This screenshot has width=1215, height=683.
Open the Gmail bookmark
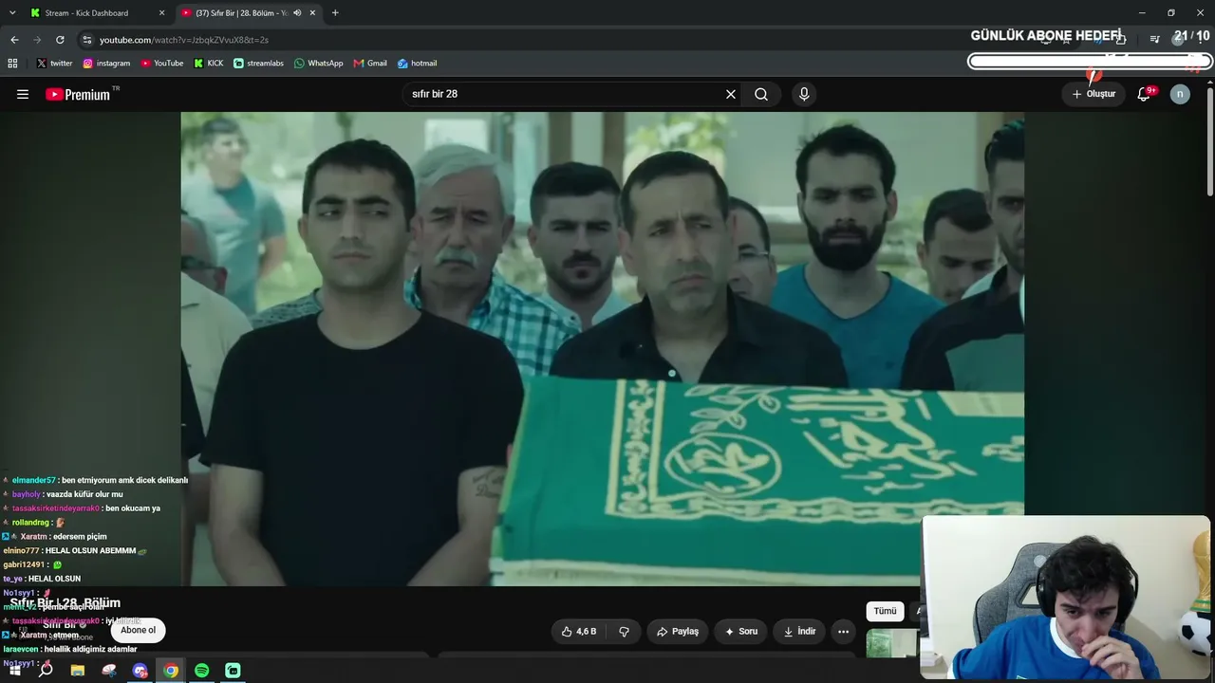tap(370, 64)
